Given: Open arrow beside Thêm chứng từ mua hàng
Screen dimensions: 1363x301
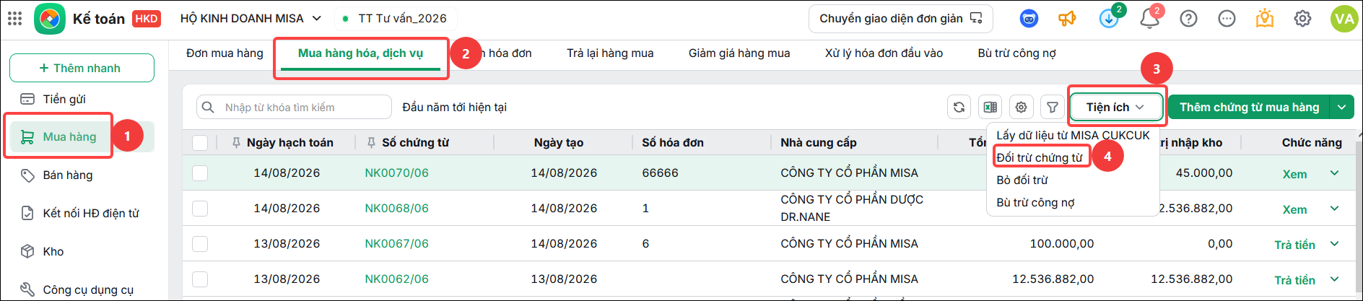Looking at the screenshot, I should [x=1342, y=107].
